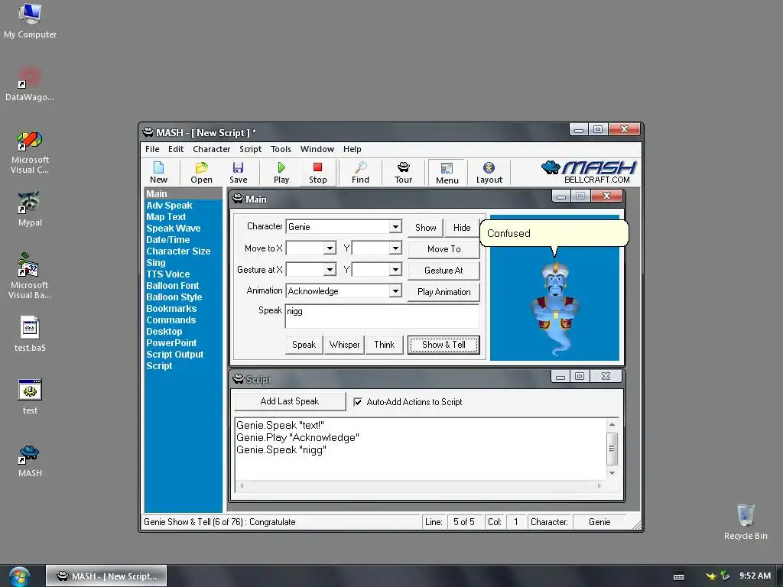This screenshot has height=587, width=783.
Task: Open the Tools menu
Action: click(x=281, y=149)
